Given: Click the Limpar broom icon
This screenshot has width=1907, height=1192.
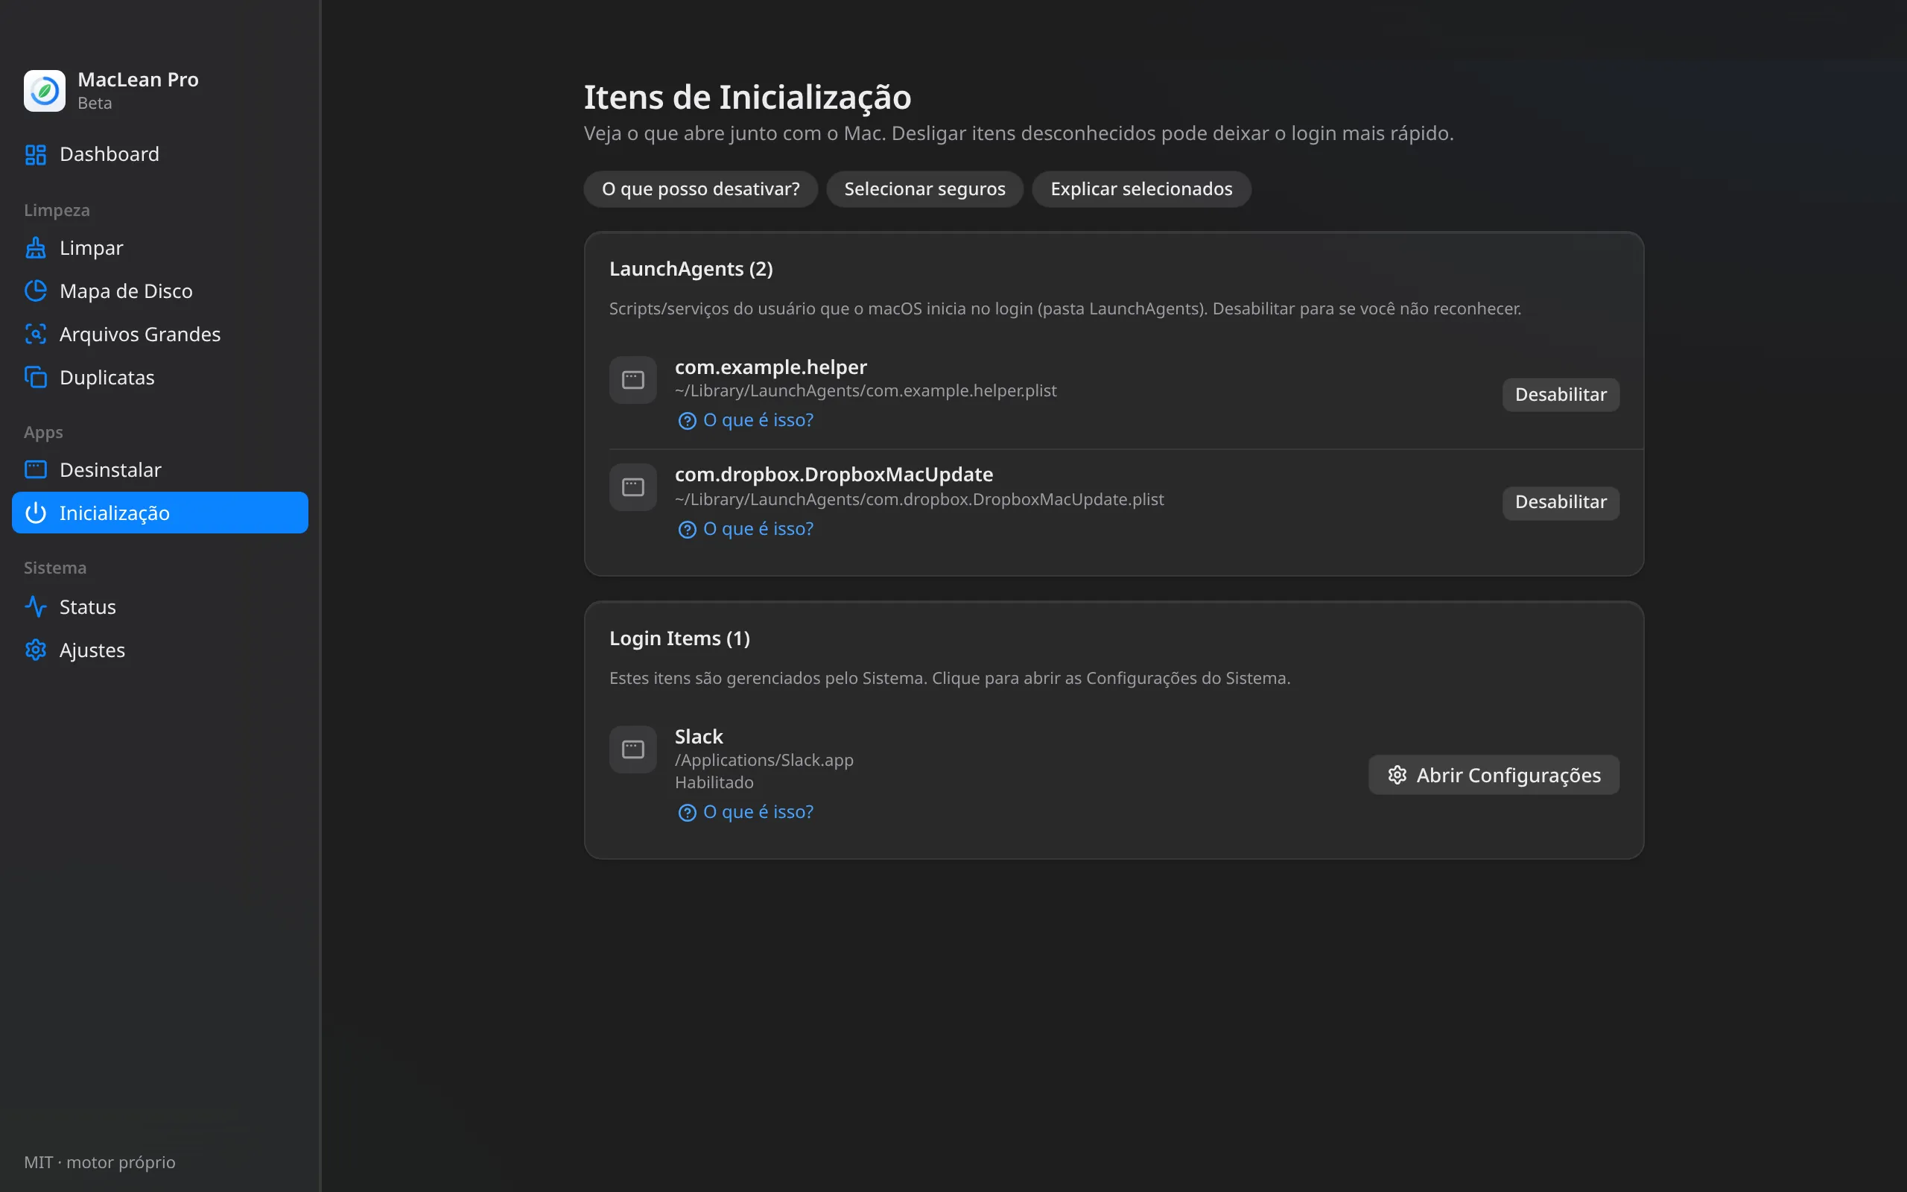Looking at the screenshot, I should click(36, 247).
